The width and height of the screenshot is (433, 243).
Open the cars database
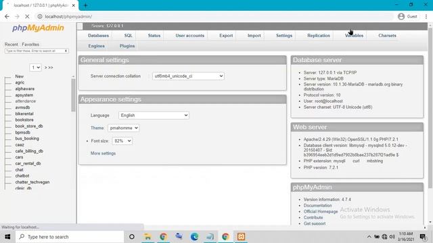point(19,157)
